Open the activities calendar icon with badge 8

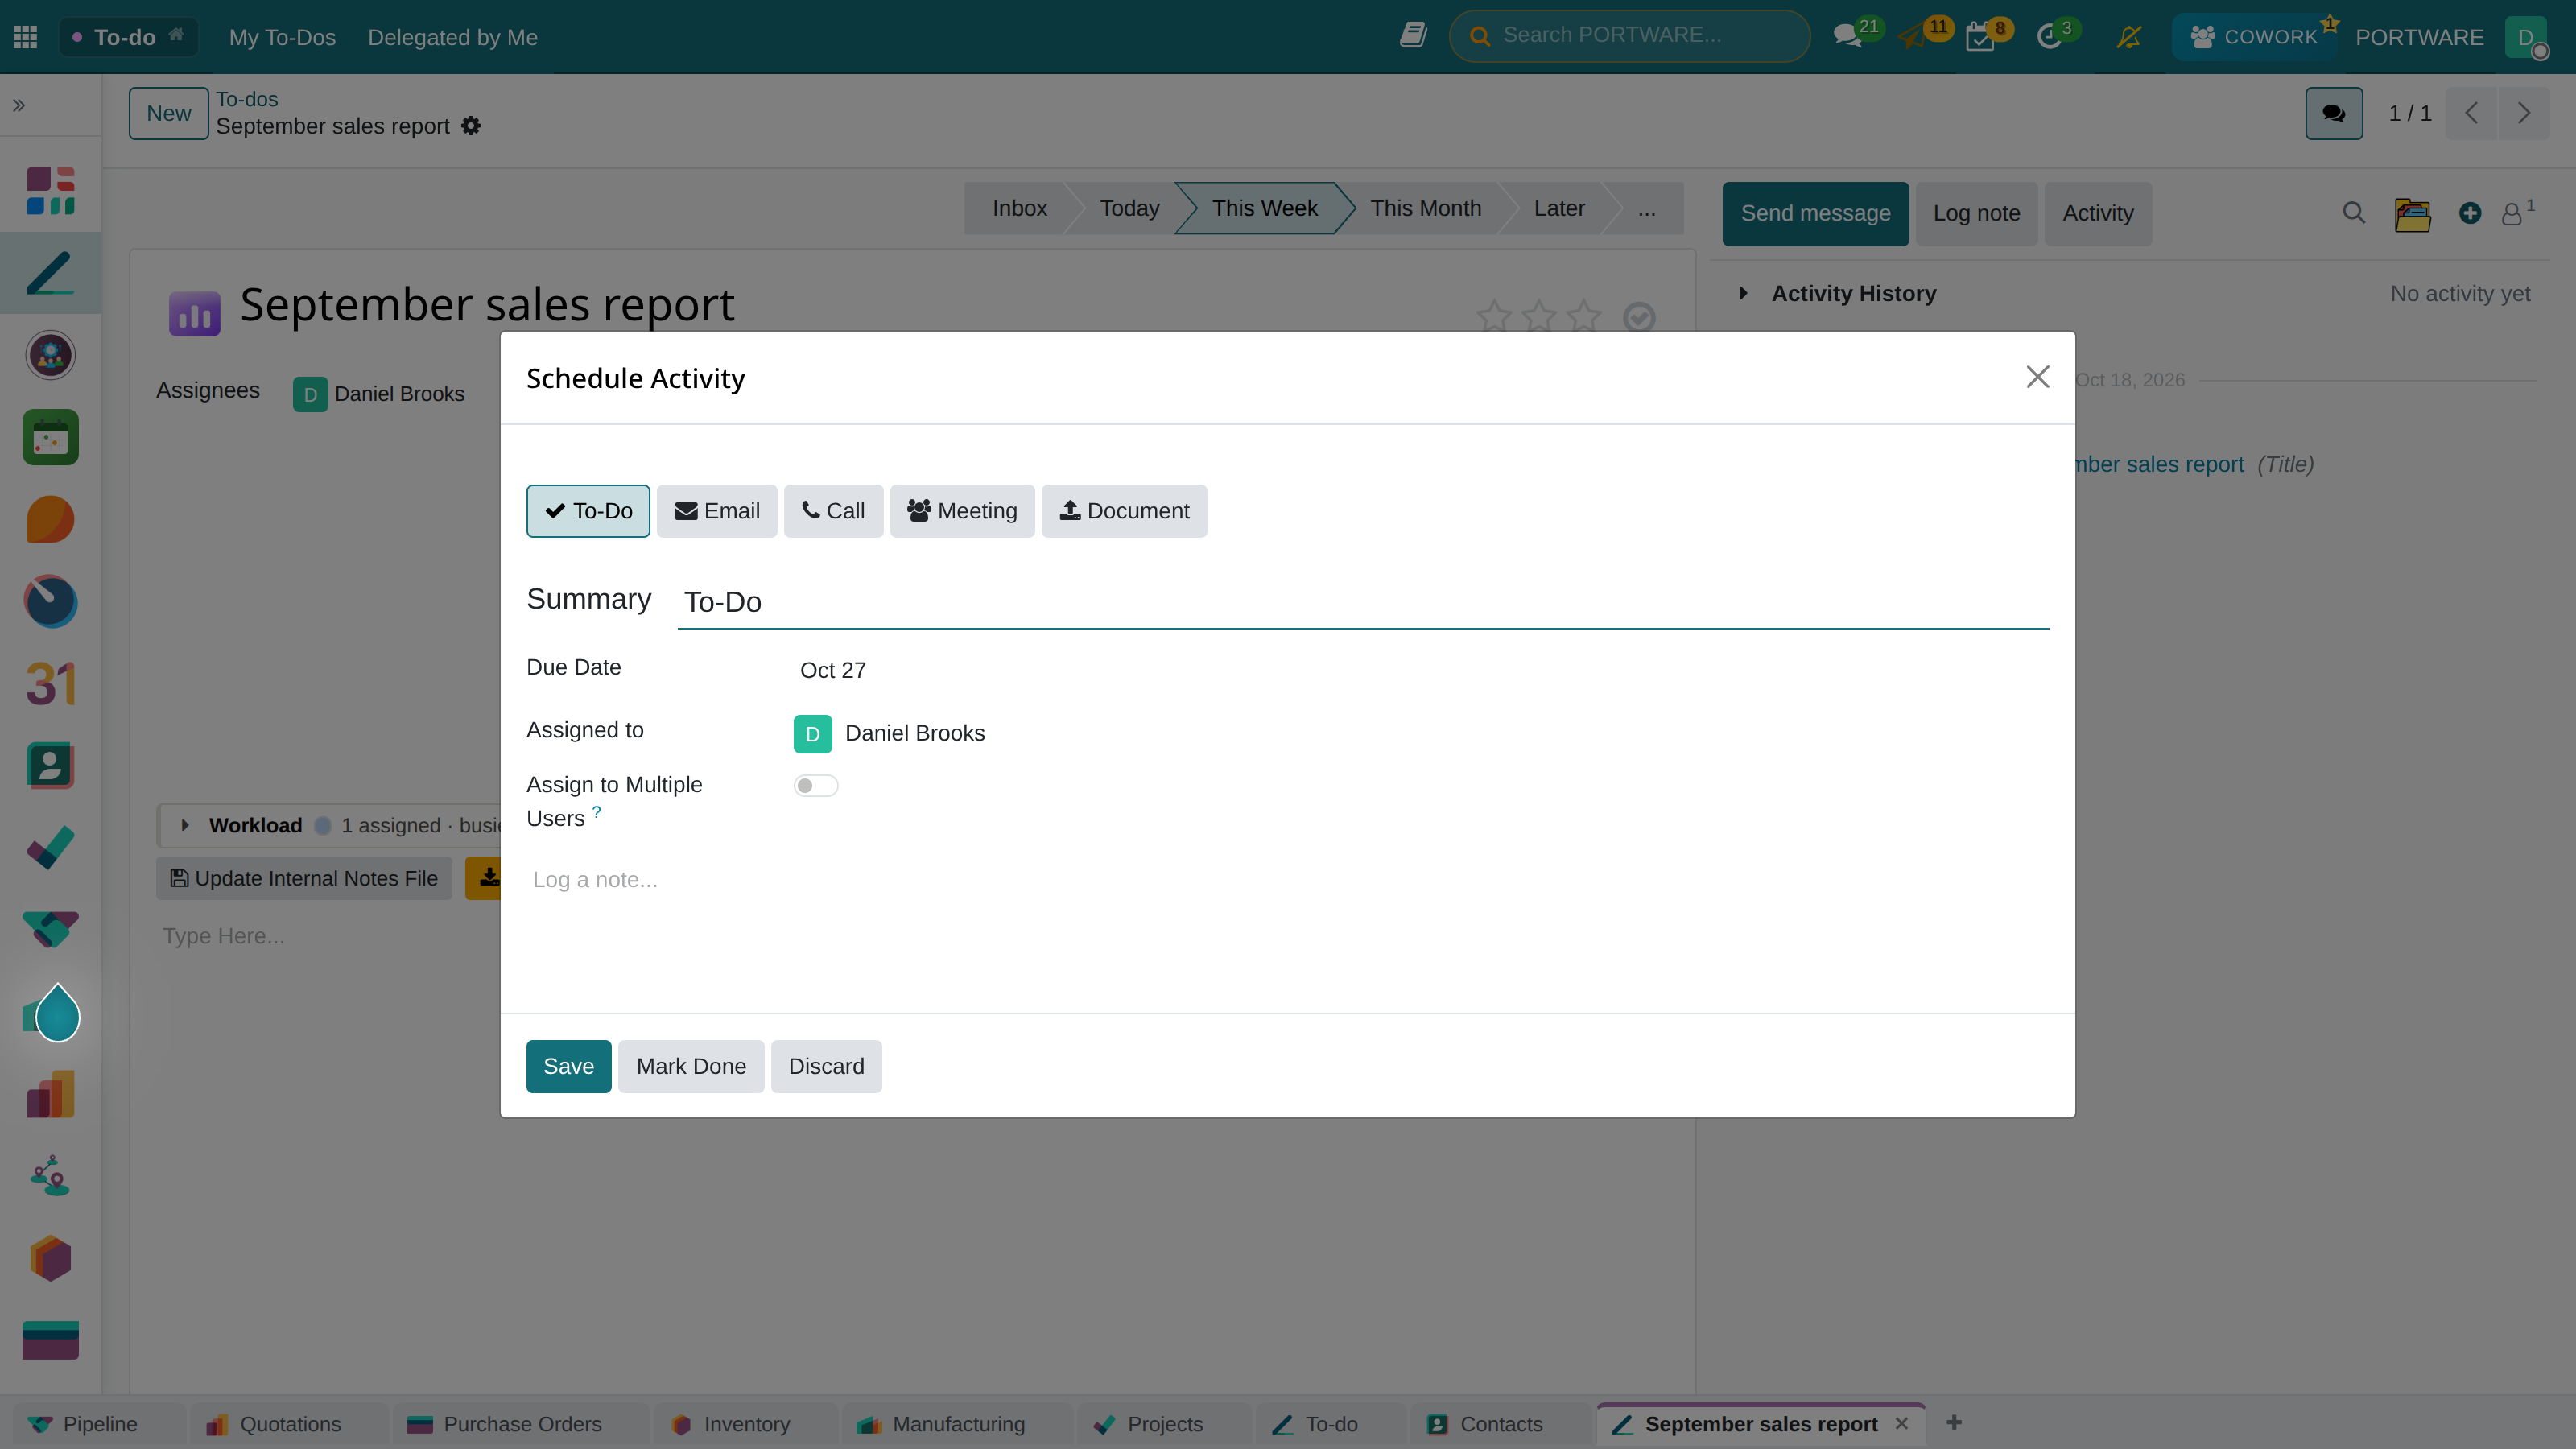pyautogui.click(x=1980, y=37)
